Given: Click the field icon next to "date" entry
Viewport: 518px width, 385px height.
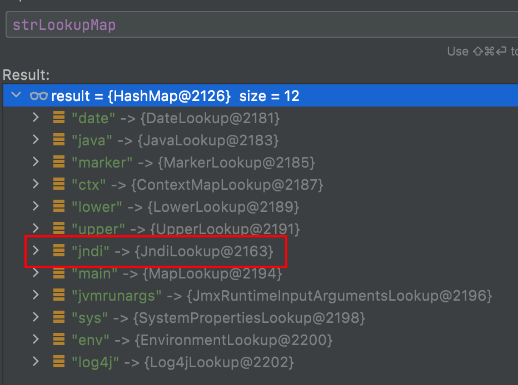Looking at the screenshot, I should (58, 118).
